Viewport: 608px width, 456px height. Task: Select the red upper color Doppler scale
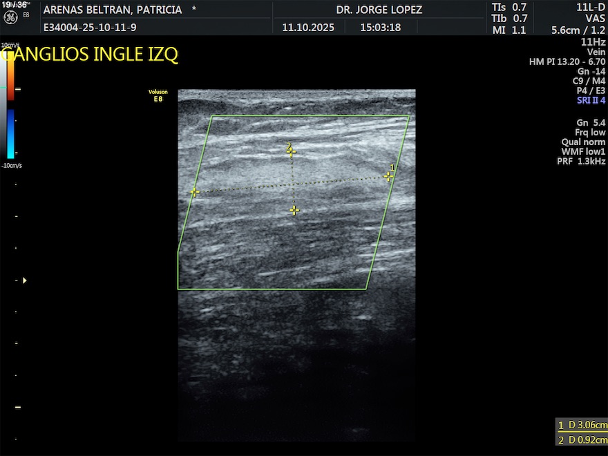coord(11,75)
